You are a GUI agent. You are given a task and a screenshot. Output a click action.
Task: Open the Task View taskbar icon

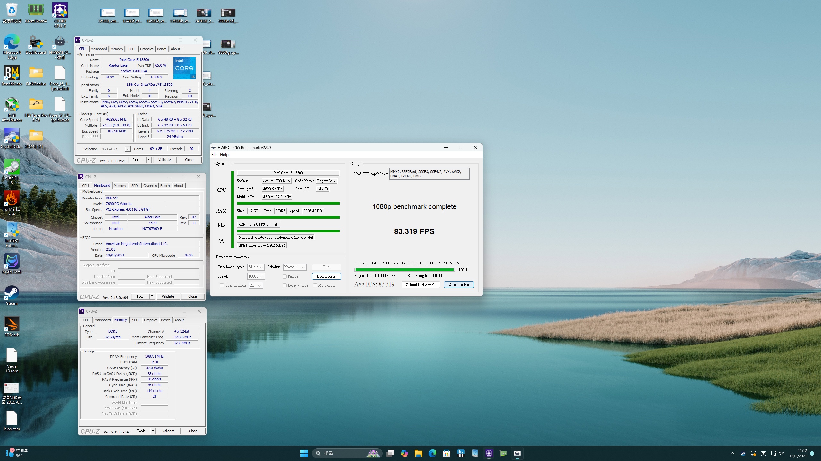390,453
